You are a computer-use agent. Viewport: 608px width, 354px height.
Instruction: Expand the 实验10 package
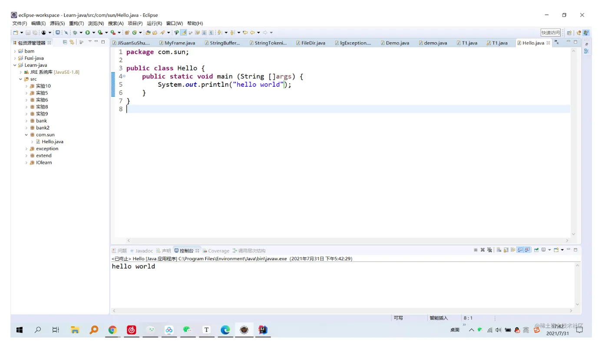[x=26, y=86]
